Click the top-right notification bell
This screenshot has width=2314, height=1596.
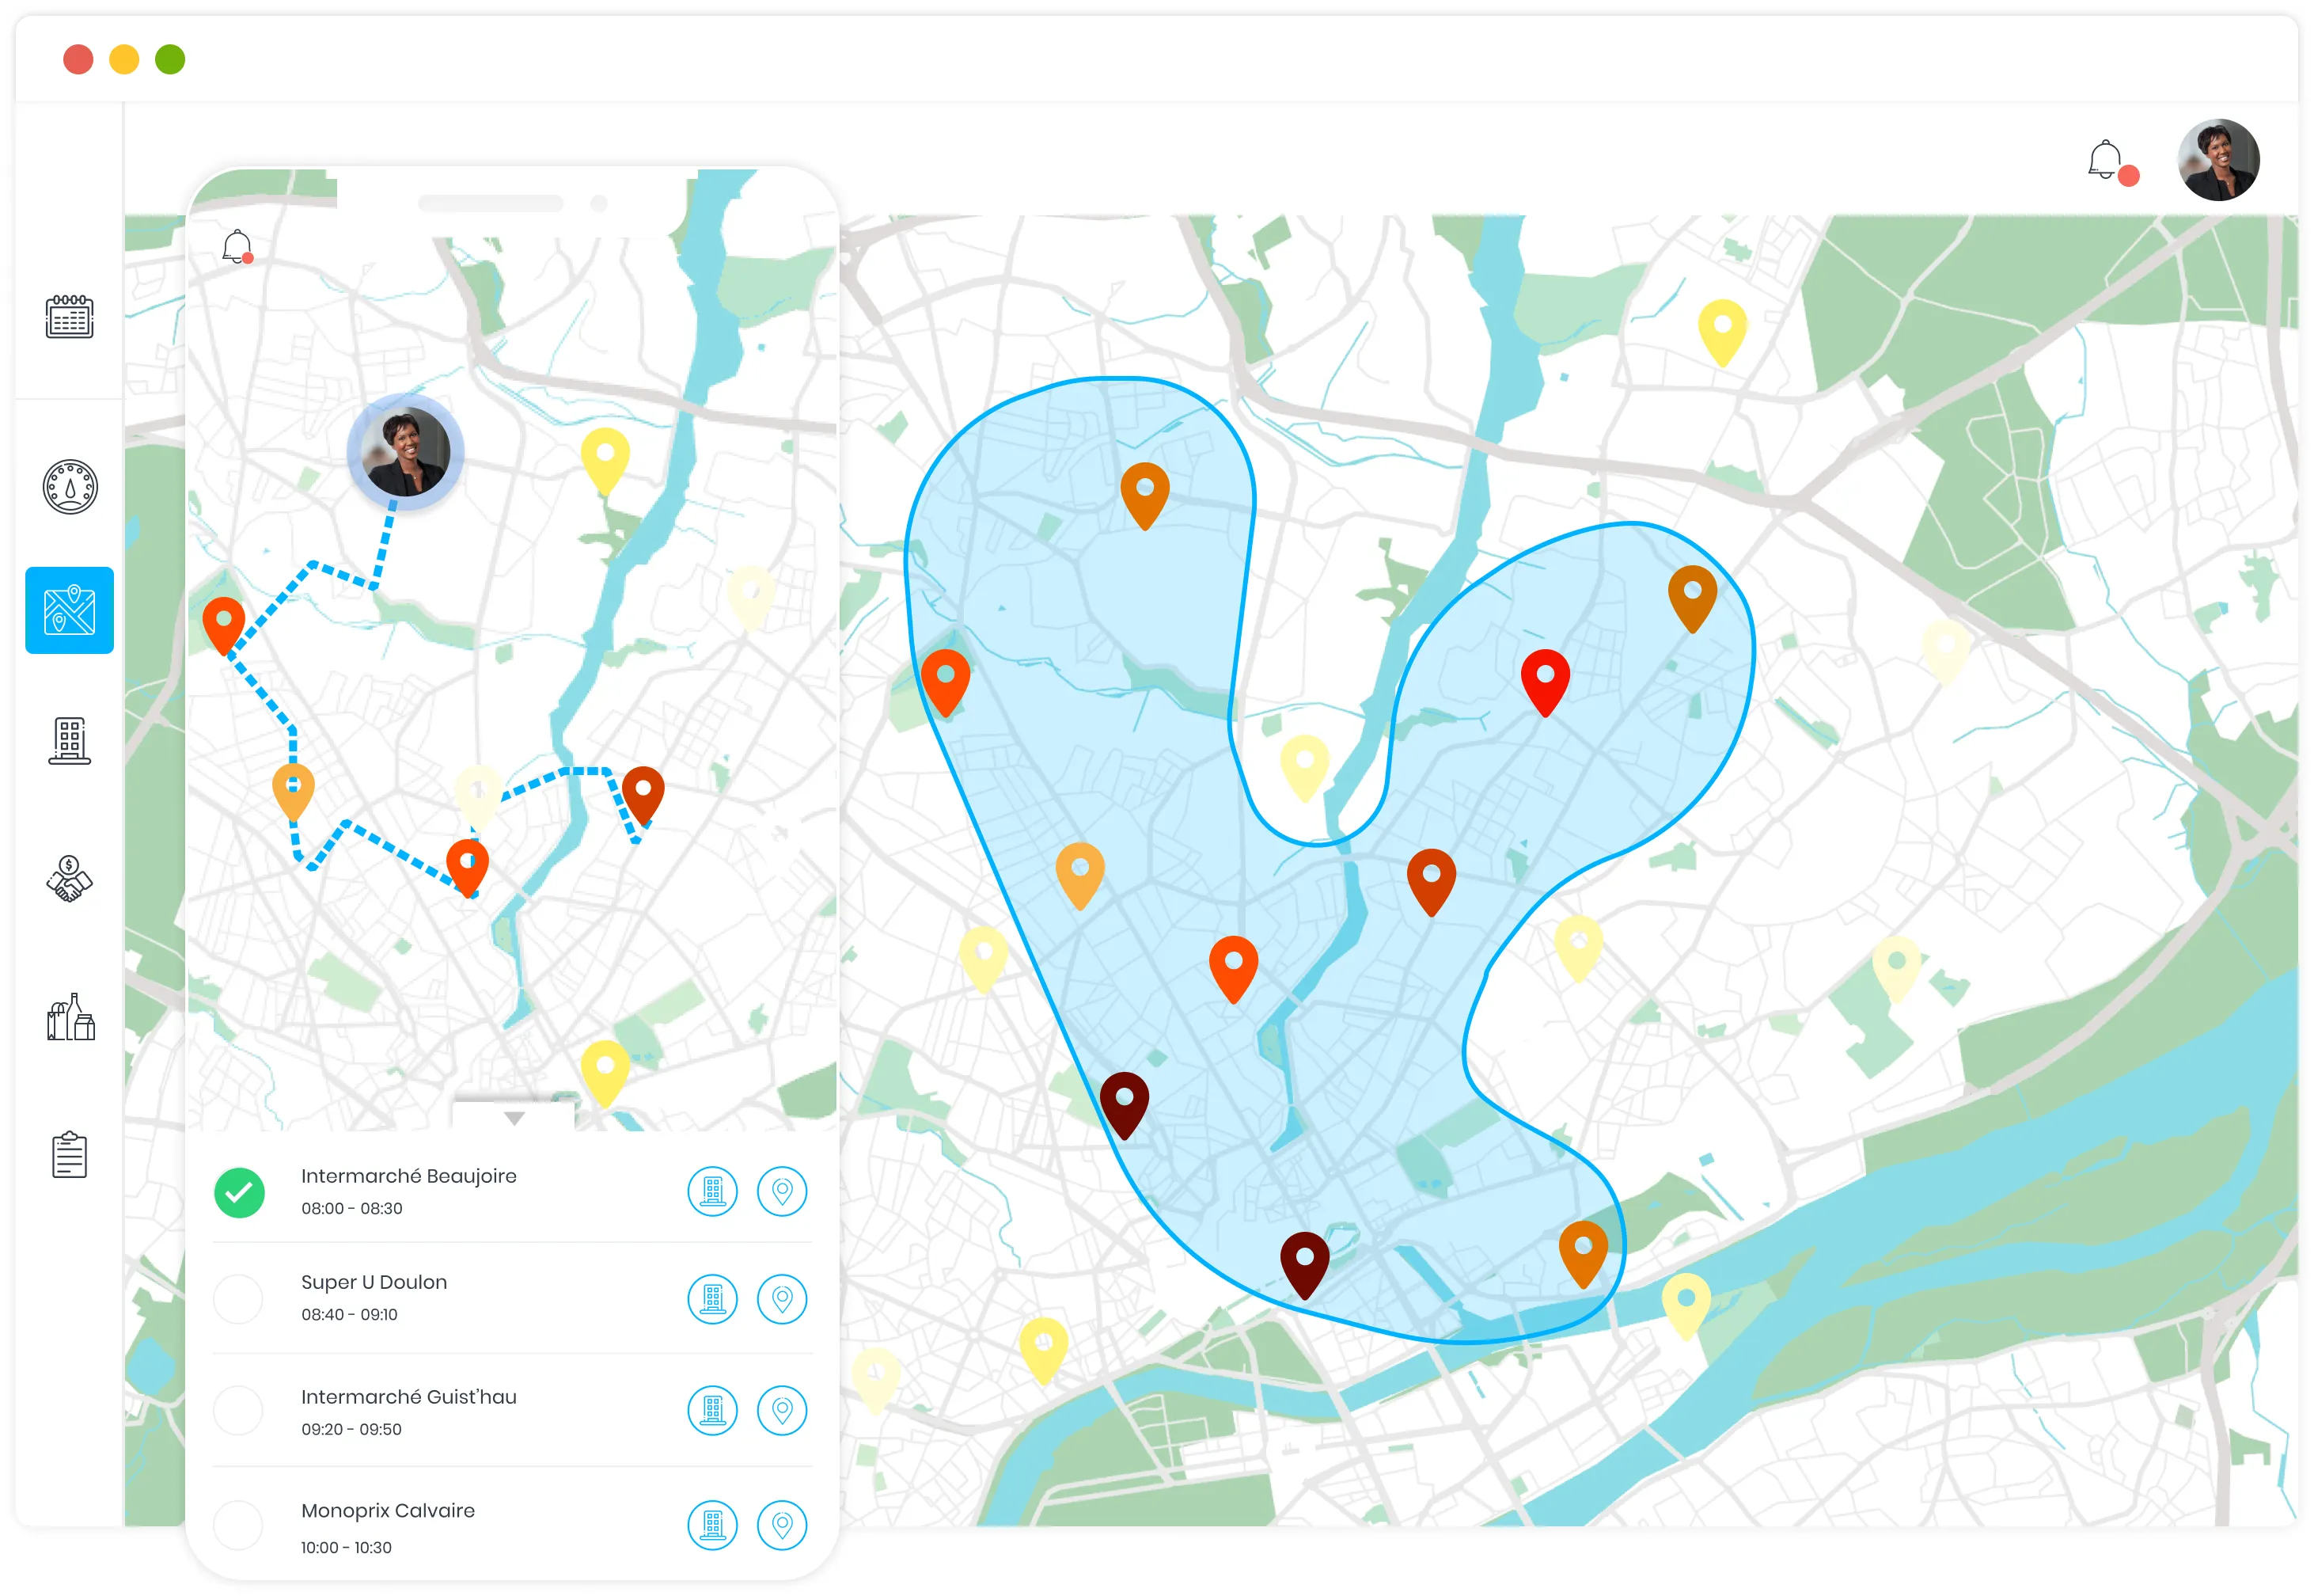(x=2104, y=160)
